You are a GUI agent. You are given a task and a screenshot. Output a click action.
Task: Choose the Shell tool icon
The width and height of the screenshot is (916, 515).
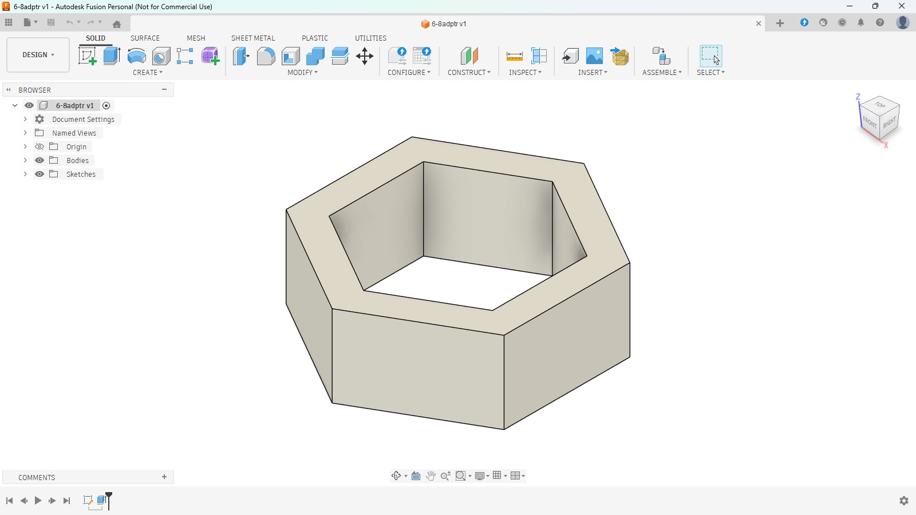tap(290, 56)
